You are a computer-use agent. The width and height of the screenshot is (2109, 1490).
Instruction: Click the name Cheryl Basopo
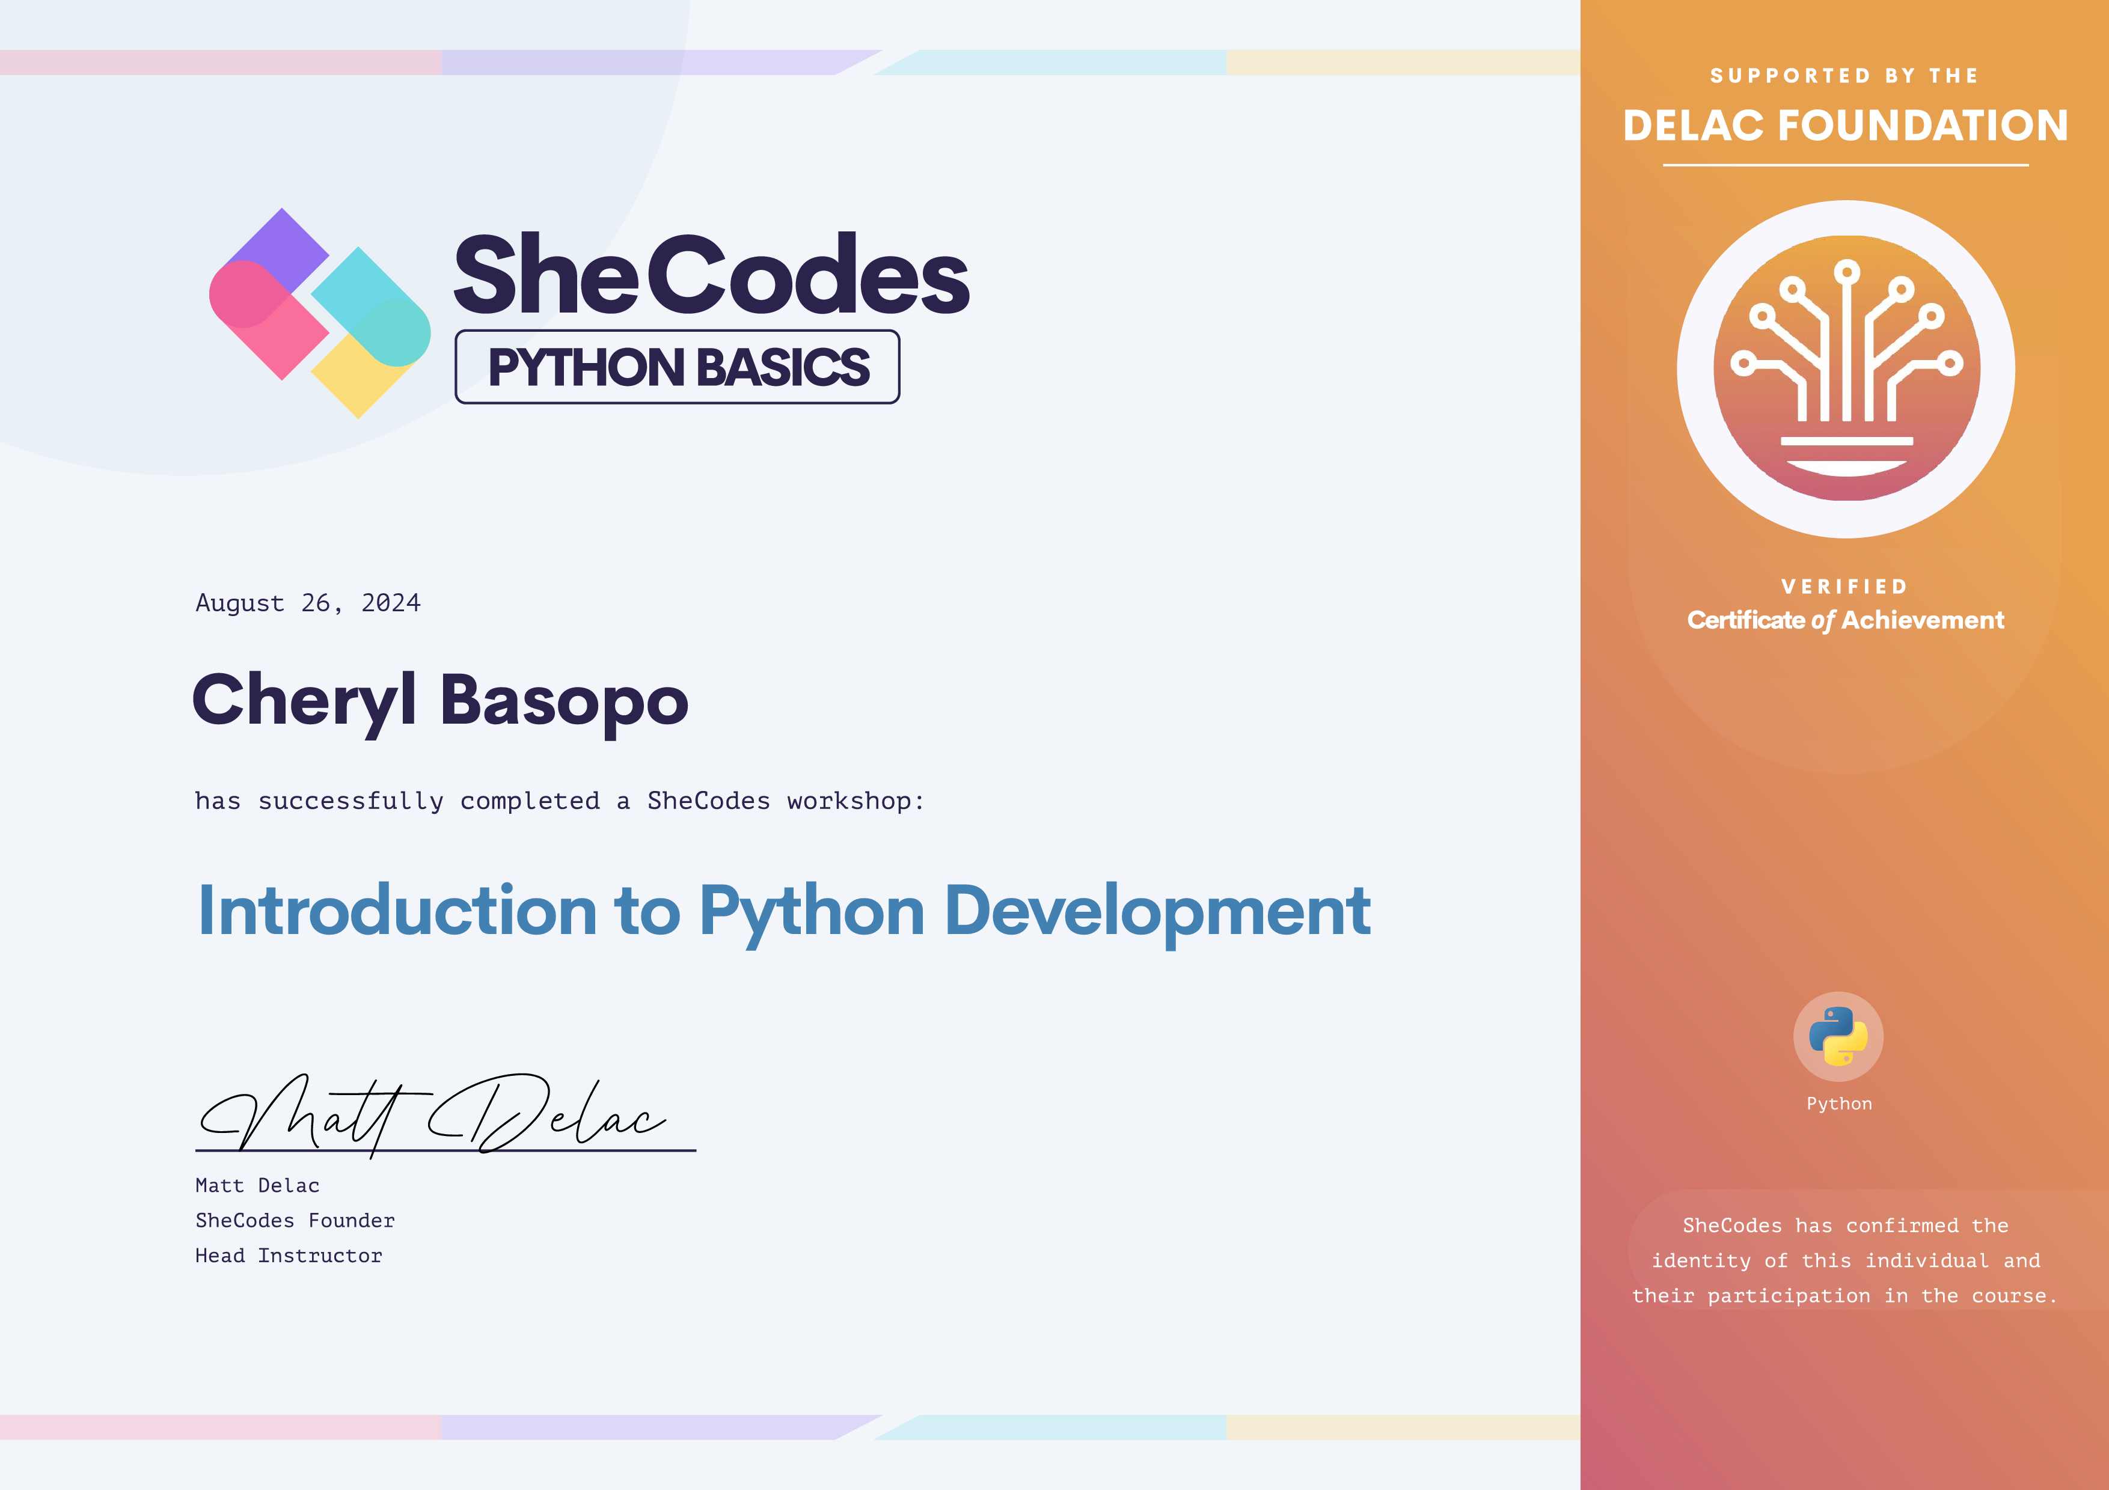click(440, 701)
